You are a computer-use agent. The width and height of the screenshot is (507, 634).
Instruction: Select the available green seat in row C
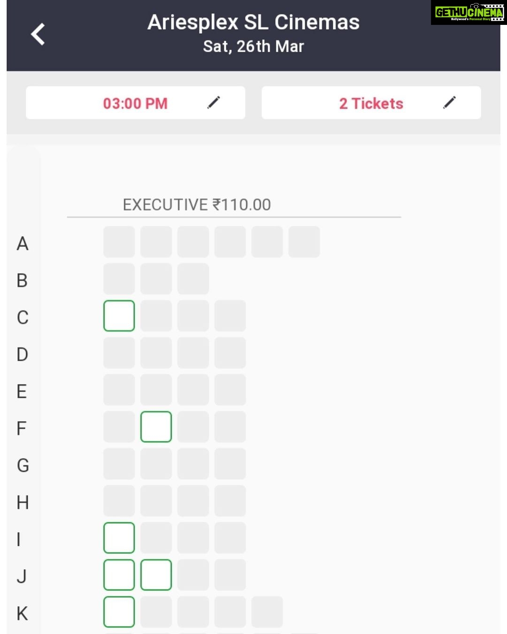(x=119, y=316)
